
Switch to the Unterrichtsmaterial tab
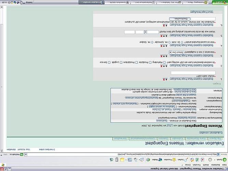(x=143, y=139)
